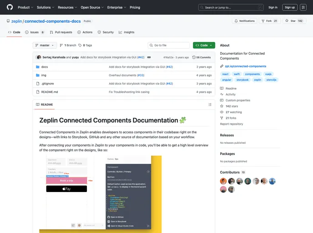Screen dimensions: 313x233
Task: Select the angular topic tag
Action: [x=227, y=80]
